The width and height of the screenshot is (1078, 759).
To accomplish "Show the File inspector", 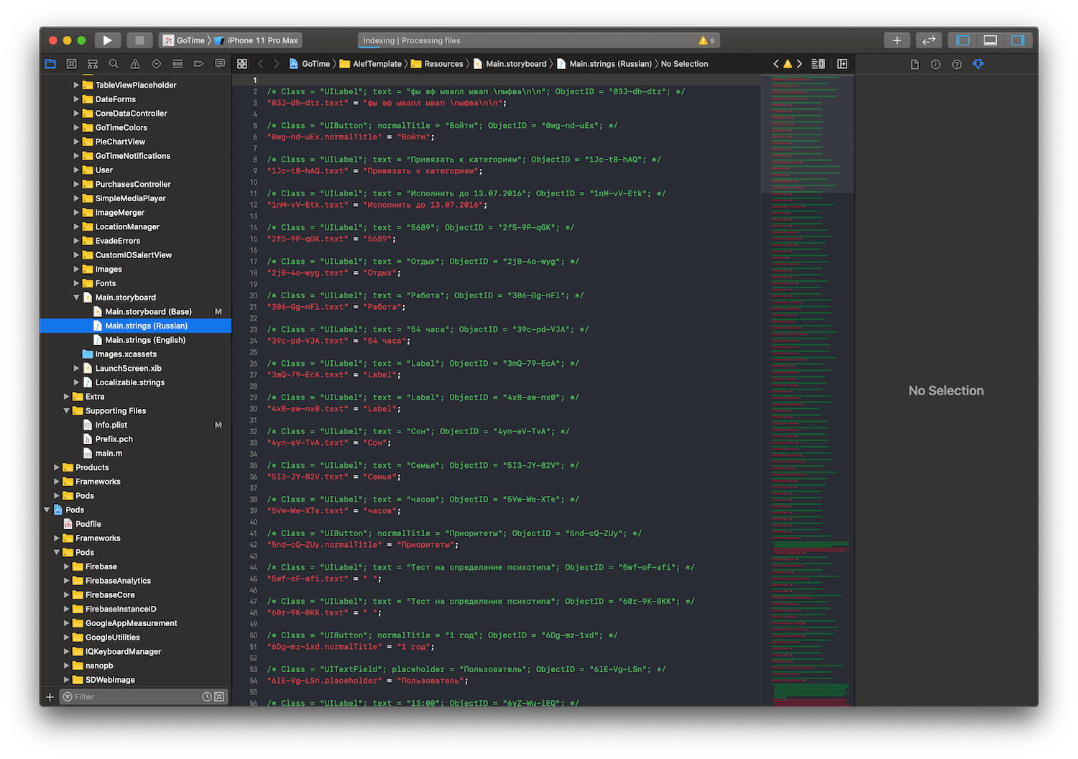I will (914, 64).
